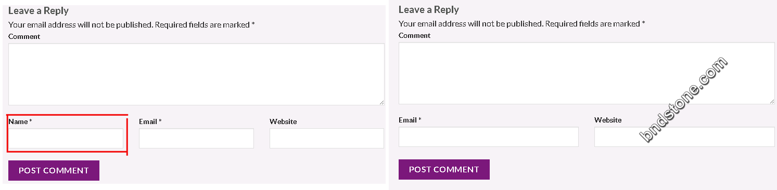The width and height of the screenshot is (777, 190).
Task: Click the wide Website input in two-field form
Action: coord(684,137)
